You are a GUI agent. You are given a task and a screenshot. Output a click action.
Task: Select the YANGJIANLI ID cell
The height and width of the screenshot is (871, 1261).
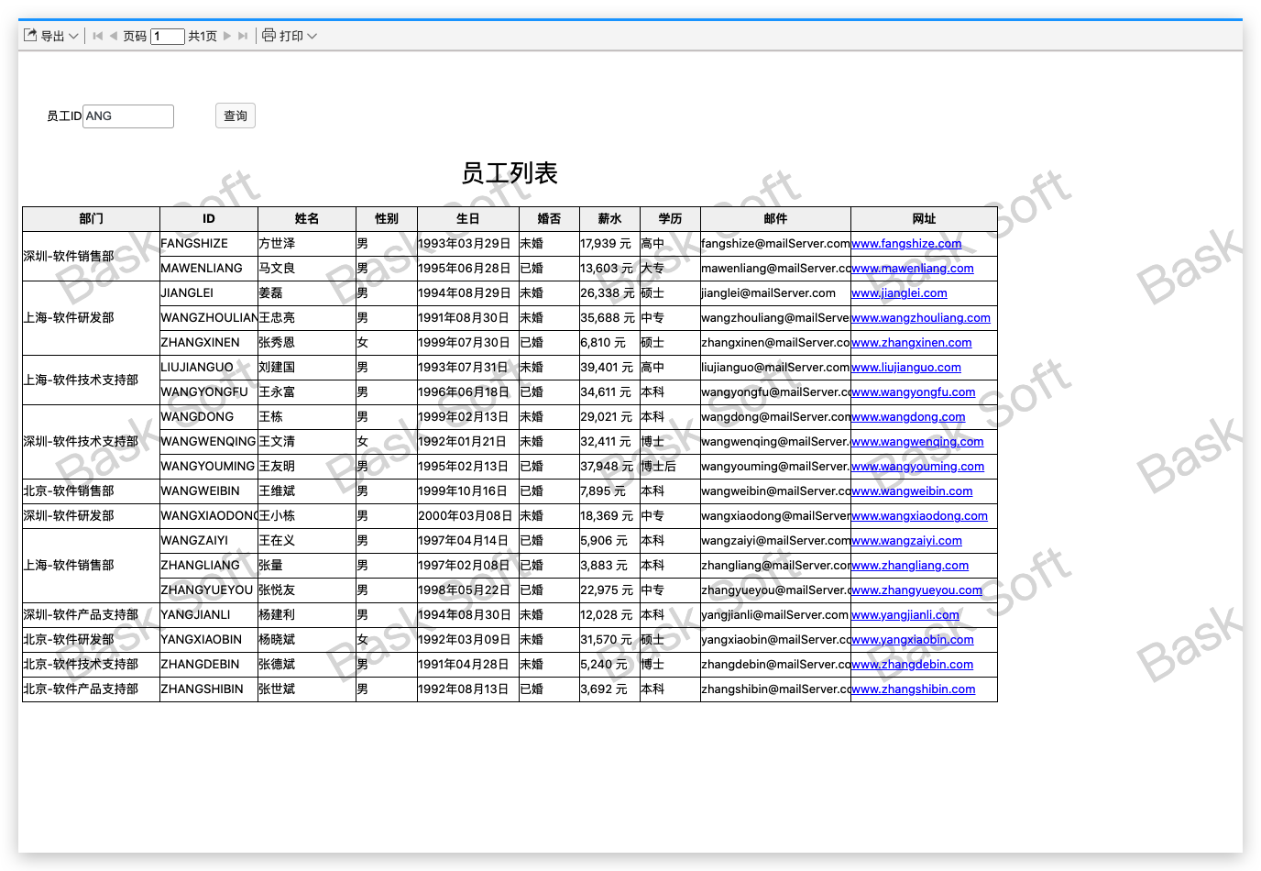point(209,615)
